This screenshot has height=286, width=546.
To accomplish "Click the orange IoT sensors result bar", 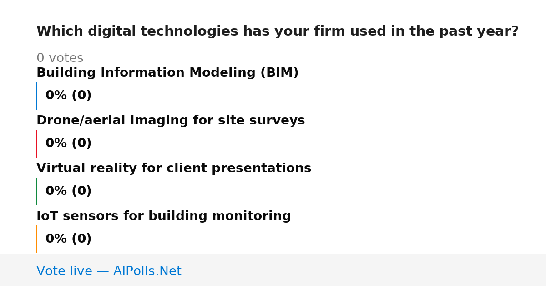I will click(37, 239).
